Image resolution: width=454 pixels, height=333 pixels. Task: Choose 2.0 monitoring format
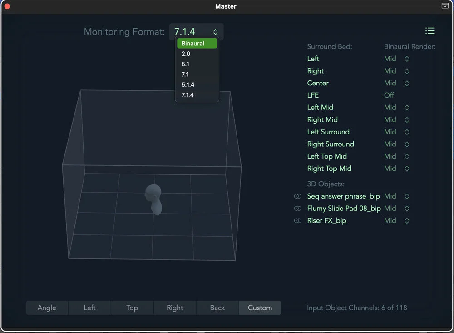tap(197, 54)
